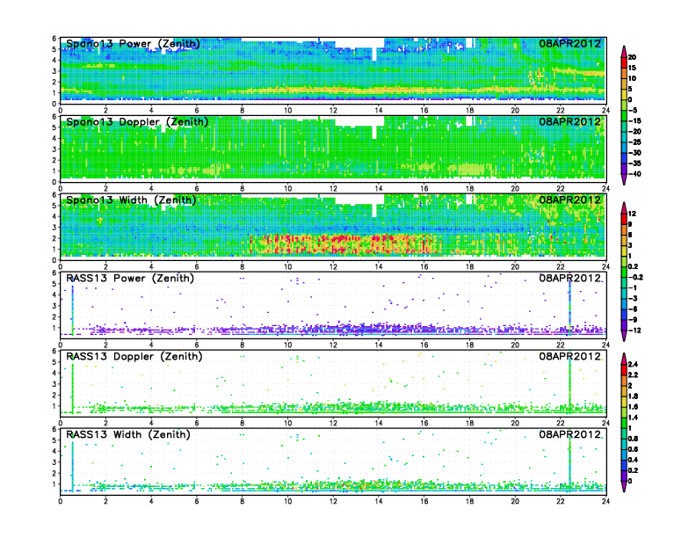Click the "1.4" label on the bottom colorbar

click(633, 418)
